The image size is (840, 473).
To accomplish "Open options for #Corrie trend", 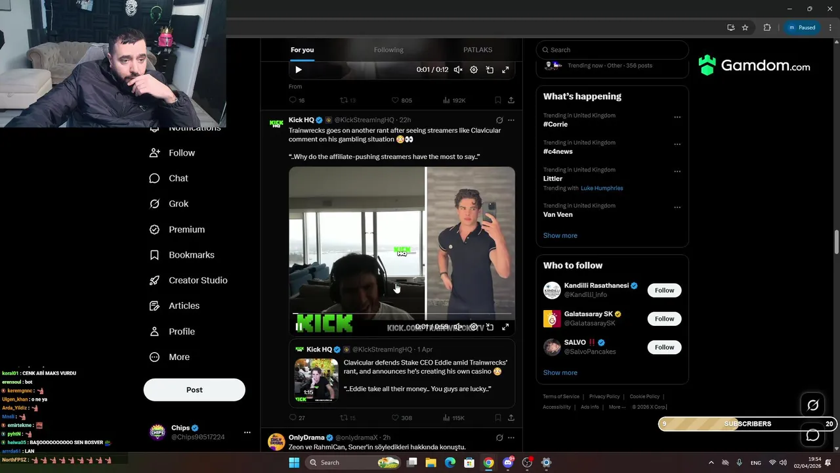I will 677,118.
